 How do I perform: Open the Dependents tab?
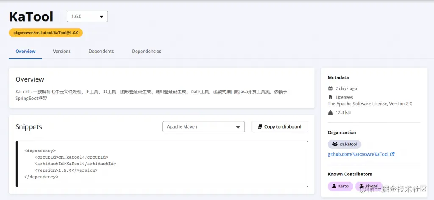click(x=101, y=52)
